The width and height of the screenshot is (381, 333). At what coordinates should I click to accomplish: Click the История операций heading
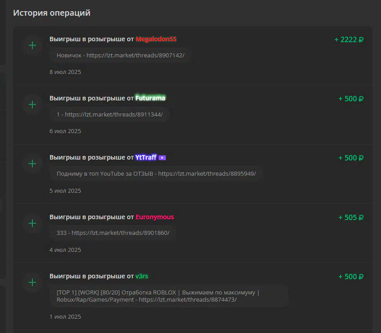pos(52,13)
